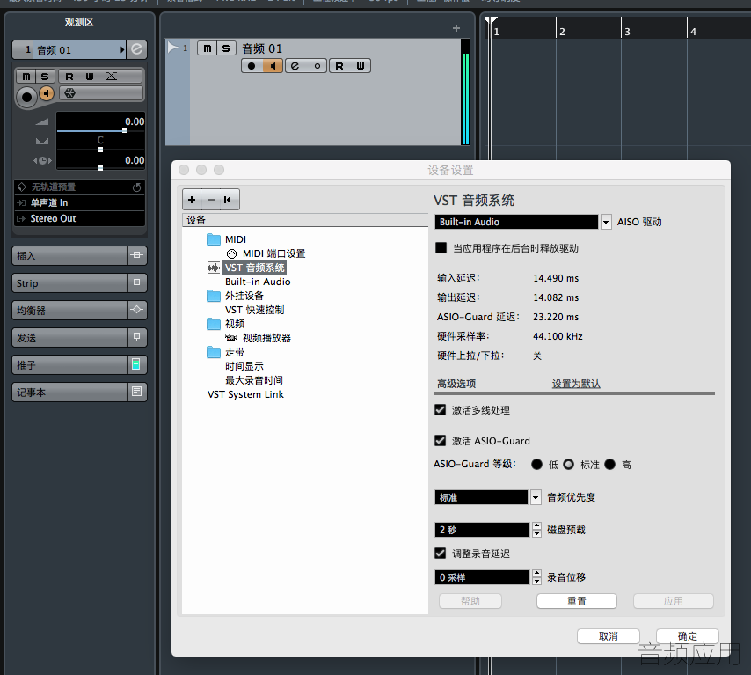Open edit channel settings in inspector header
This screenshot has height=675, width=751.
click(136, 49)
